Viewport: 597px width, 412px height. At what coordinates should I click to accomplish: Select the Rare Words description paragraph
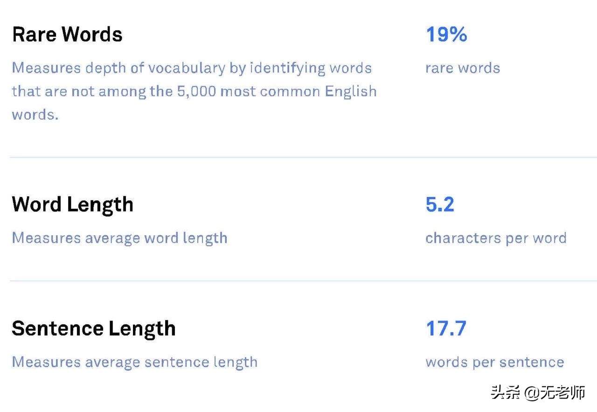(x=194, y=91)
